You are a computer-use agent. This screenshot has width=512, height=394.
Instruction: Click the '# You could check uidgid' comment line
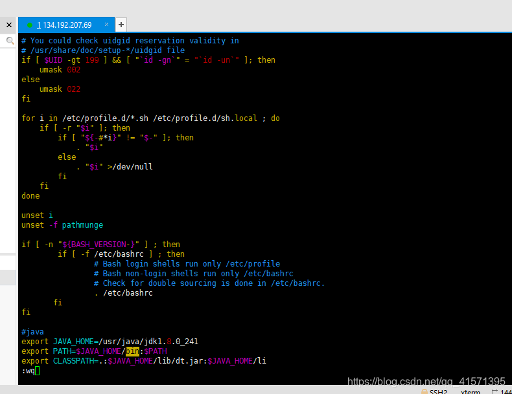(x=130, y=41)
